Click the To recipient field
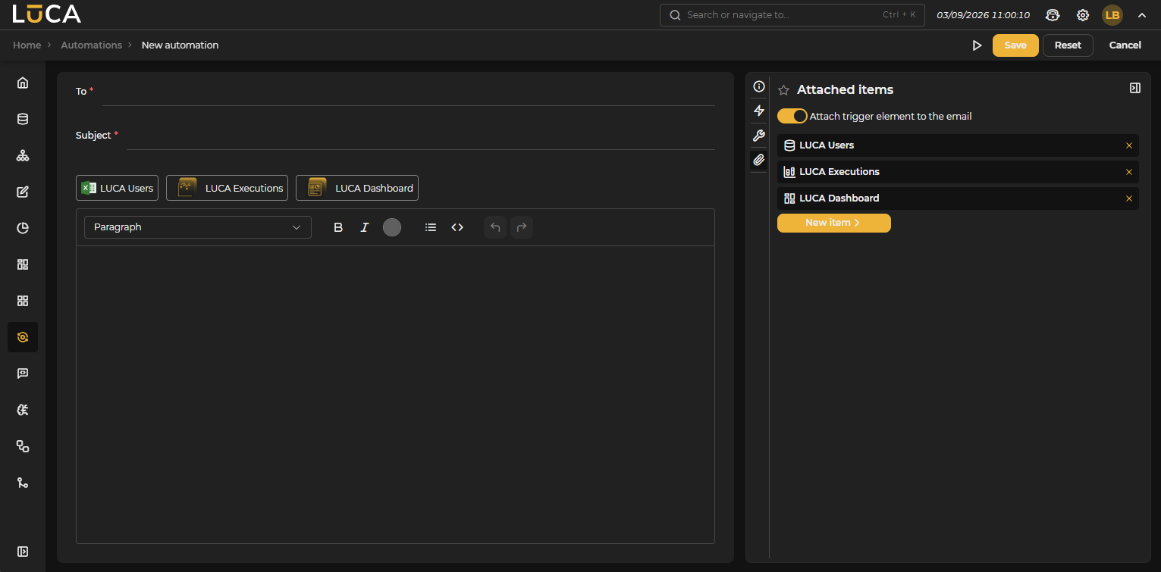 (409, 92)
